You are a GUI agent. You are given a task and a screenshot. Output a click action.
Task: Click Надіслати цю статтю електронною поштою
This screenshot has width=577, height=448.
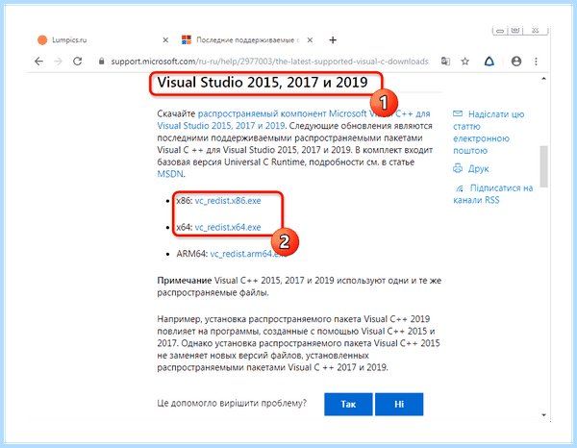pos(489,133)
